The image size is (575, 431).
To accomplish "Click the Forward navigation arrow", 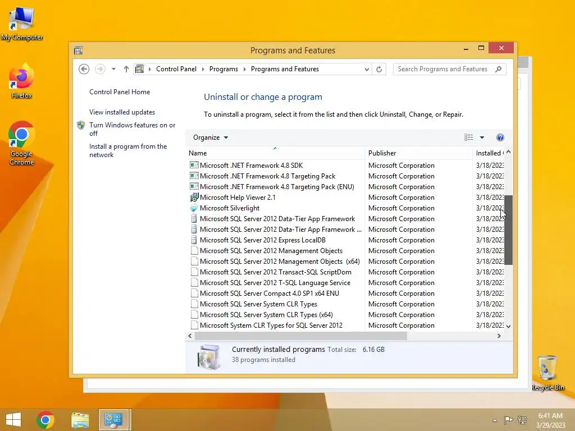I will 100,69.
